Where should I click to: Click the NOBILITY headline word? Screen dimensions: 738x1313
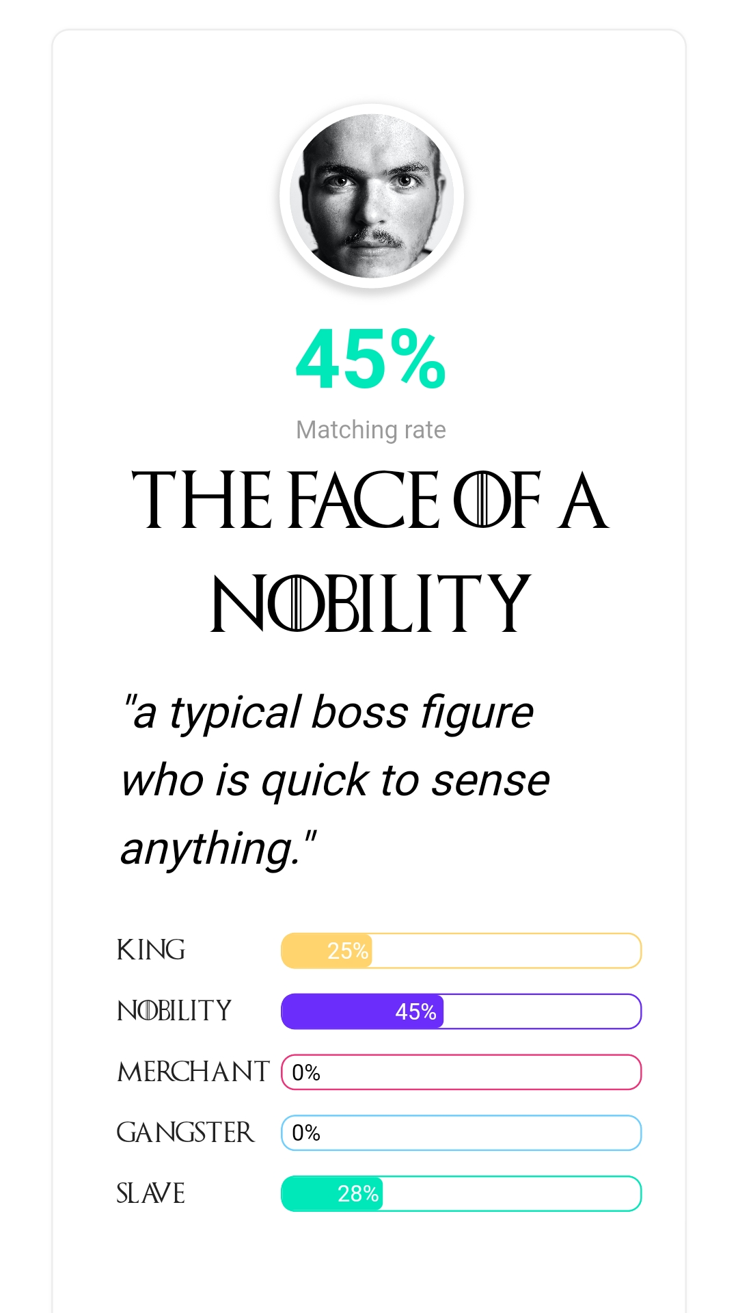[370, 602]
